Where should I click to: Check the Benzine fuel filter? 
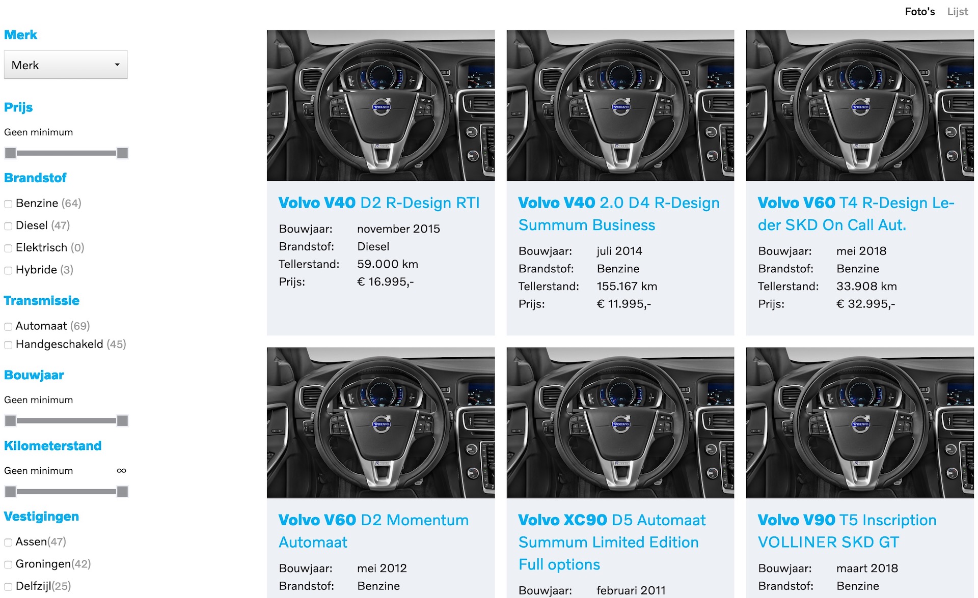[x=8, y=204]
